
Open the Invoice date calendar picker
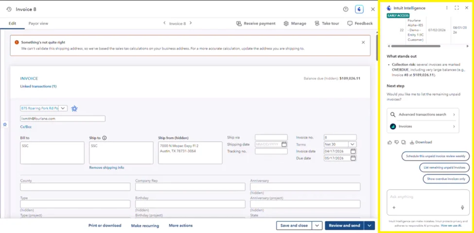tap(353, 151)
